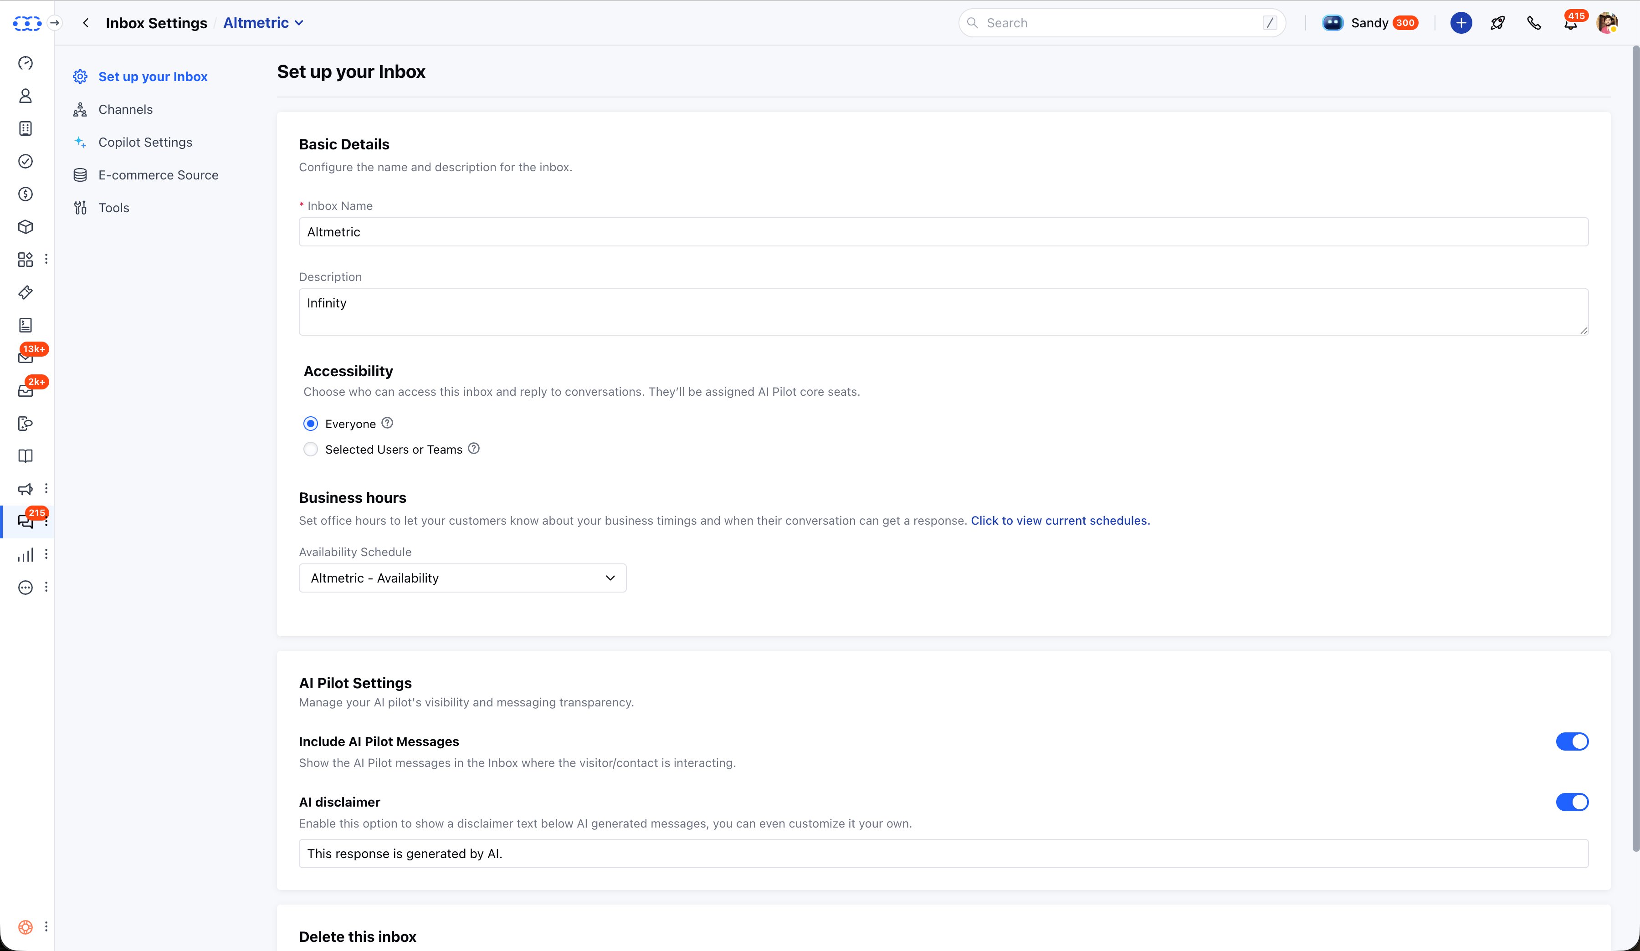
Task: Click the Description text area
Action: [x=943, y=312]
